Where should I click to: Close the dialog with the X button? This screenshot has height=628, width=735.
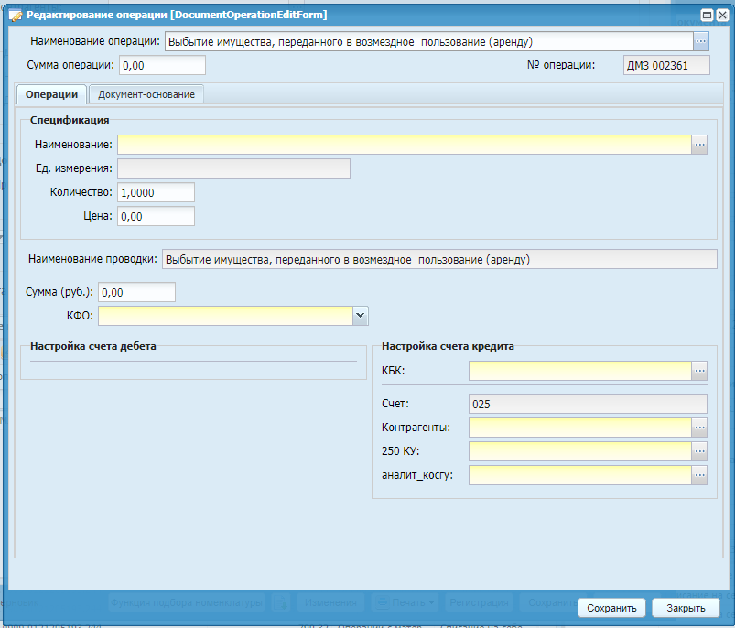[x=722, y=15]
